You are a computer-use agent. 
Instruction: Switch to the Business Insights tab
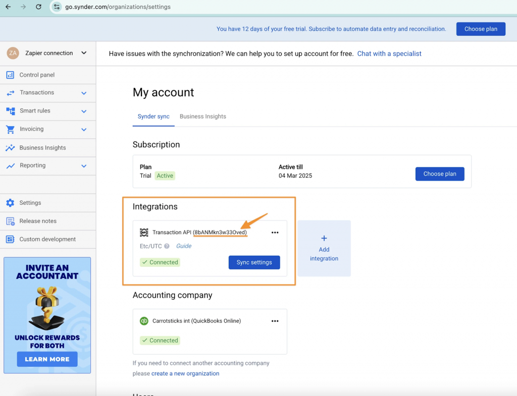[202, 116]
